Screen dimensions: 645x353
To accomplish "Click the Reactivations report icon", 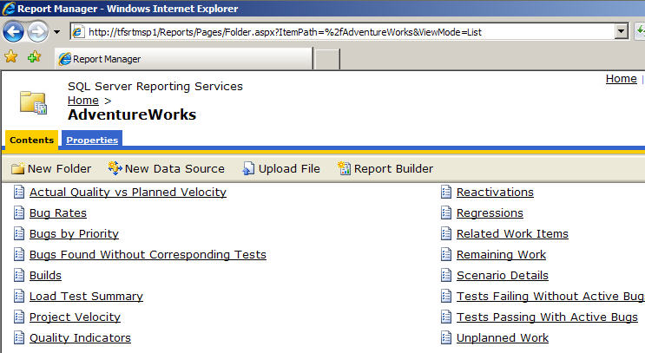I will [x=446, y=192].
